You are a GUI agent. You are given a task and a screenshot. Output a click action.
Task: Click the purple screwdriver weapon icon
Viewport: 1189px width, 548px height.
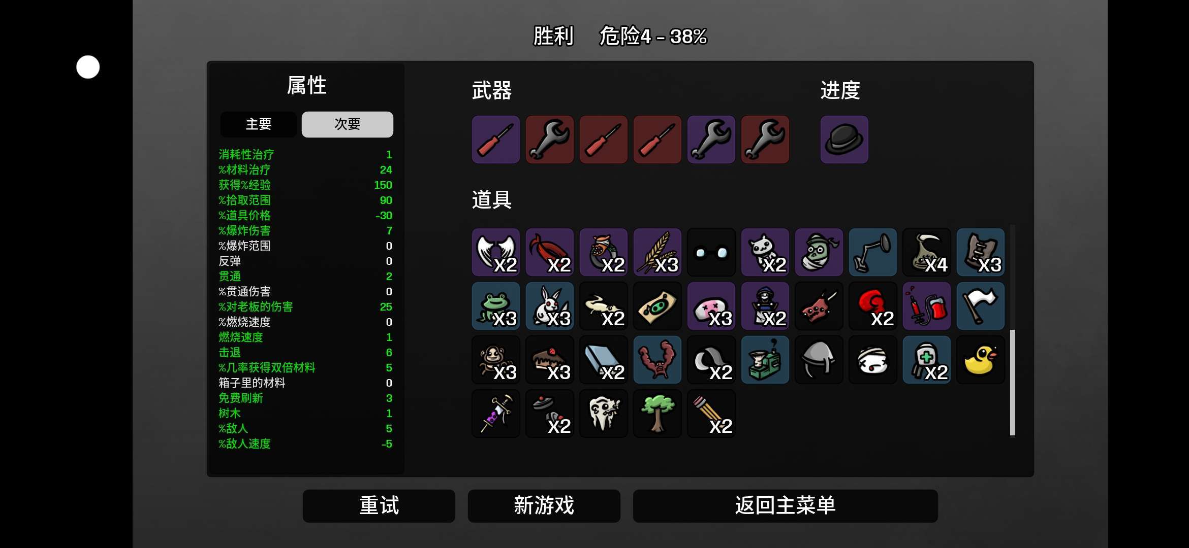495,140
